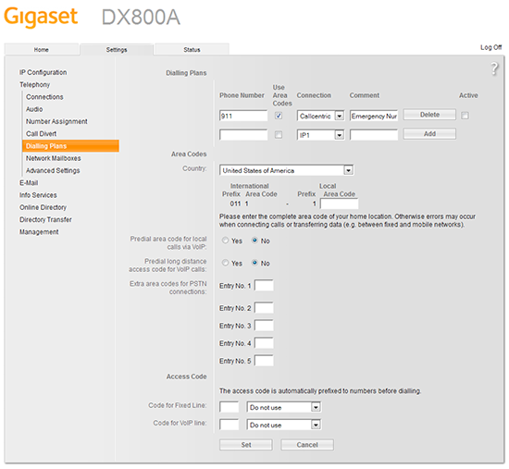Switch to the Status tab

click(x=192, y=50)
